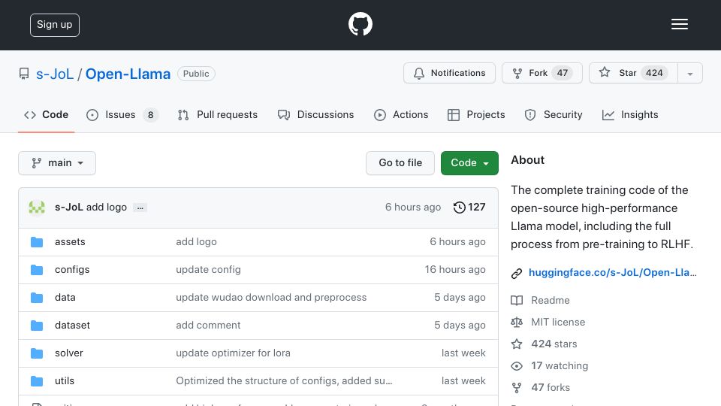Click the link chain icon in About
The width and height of the screenshot is (721, 406).
coord(517,274)
